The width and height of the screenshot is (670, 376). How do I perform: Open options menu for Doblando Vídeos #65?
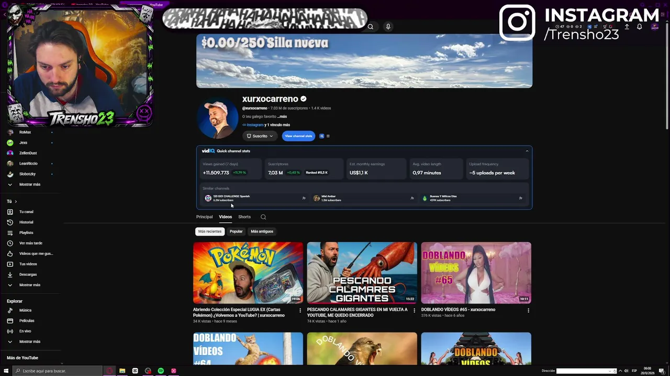(x=528, y=310)
